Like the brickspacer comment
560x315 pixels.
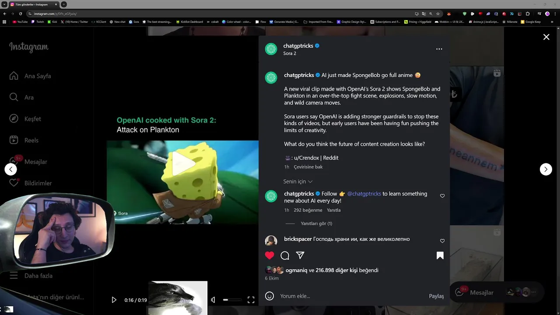click(442, 241)
